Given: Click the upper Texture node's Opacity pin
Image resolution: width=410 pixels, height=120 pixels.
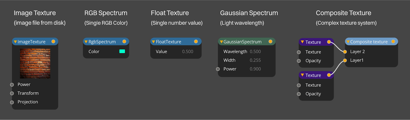Looking at the screenshot, I should pyautogui.click(x=299, y=61).
